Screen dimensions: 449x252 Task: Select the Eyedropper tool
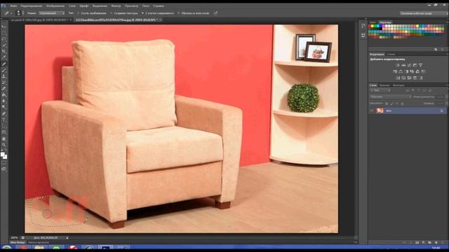[x=4, y=57]
